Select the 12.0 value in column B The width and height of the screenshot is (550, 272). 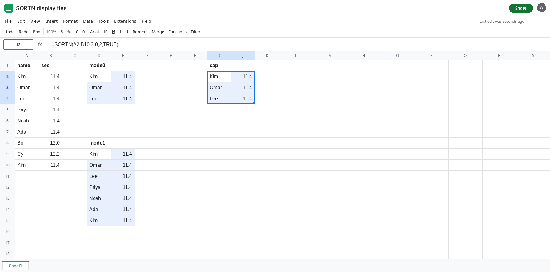51,143
